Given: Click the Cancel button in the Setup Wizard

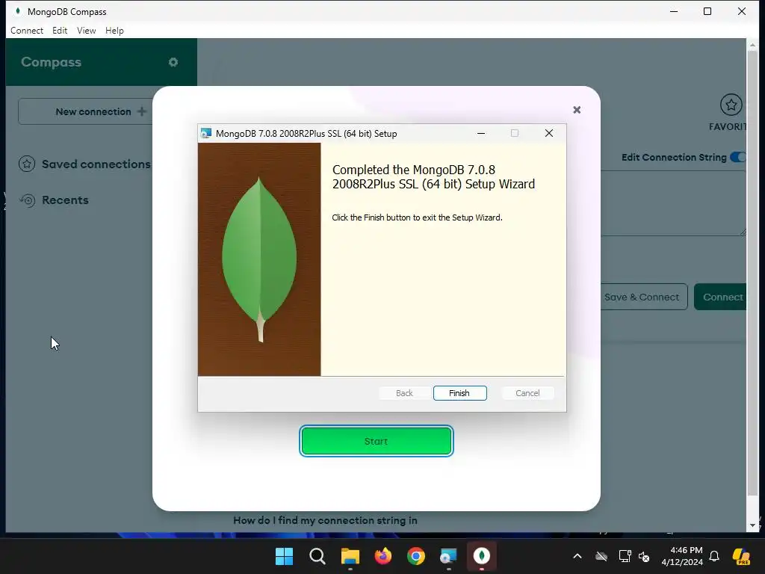Looking at the screenshot, I should [x=527, y=393].
